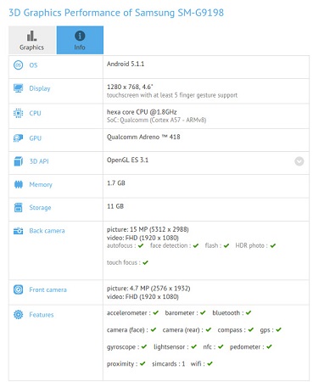Screen dimensions: 313x382
Task: Click the 3D API cube icon
Action: click(x=19, y=161)
